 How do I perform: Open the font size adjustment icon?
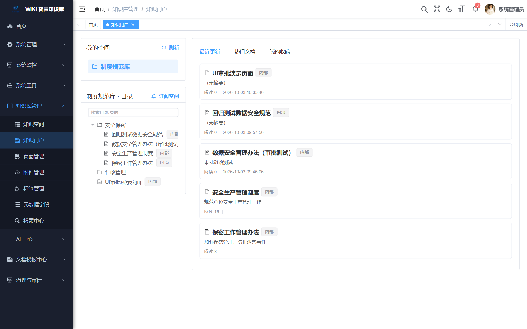[462, 9]
